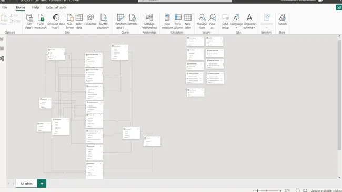
Task: Click the Fit to screen icon
Action: (x=305, y=190)
